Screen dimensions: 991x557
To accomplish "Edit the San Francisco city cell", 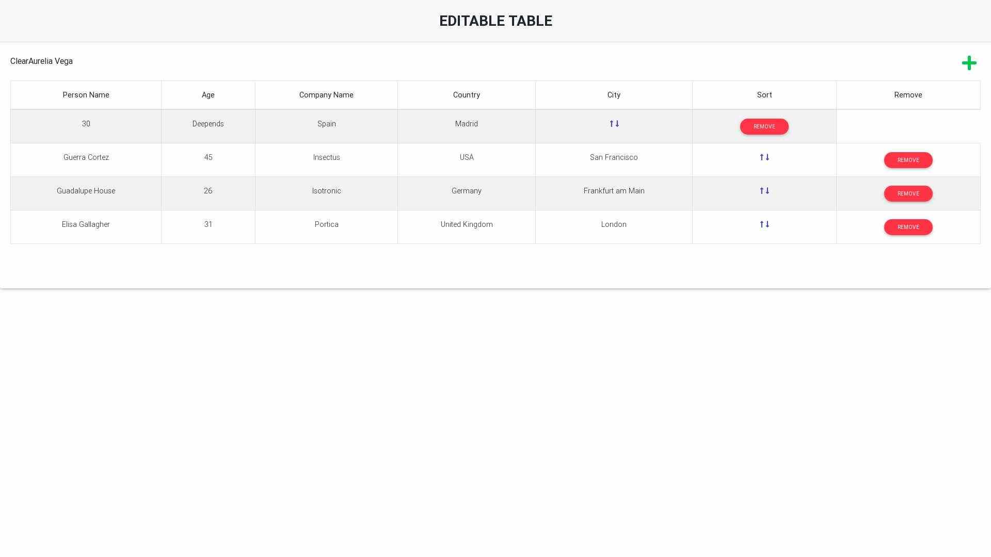I will pyautogui.click(x=614, y=157).
